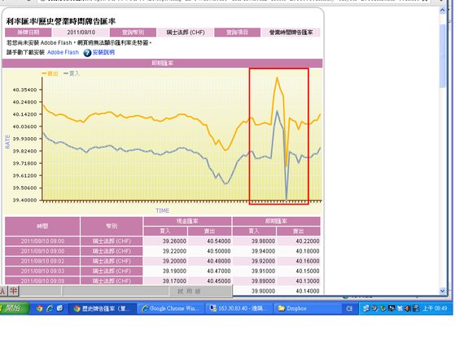Image resolution: width=464 pixels, height=349 pixels.
Task: Click the value 40.50000 in table
Action: (219, 251)
